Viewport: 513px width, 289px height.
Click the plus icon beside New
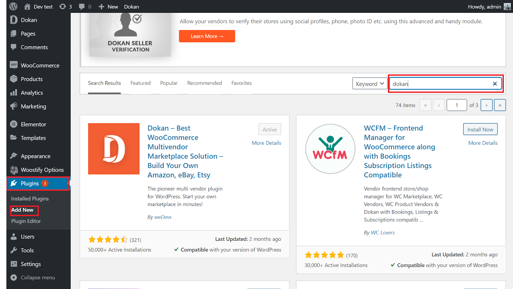(101, 6)
